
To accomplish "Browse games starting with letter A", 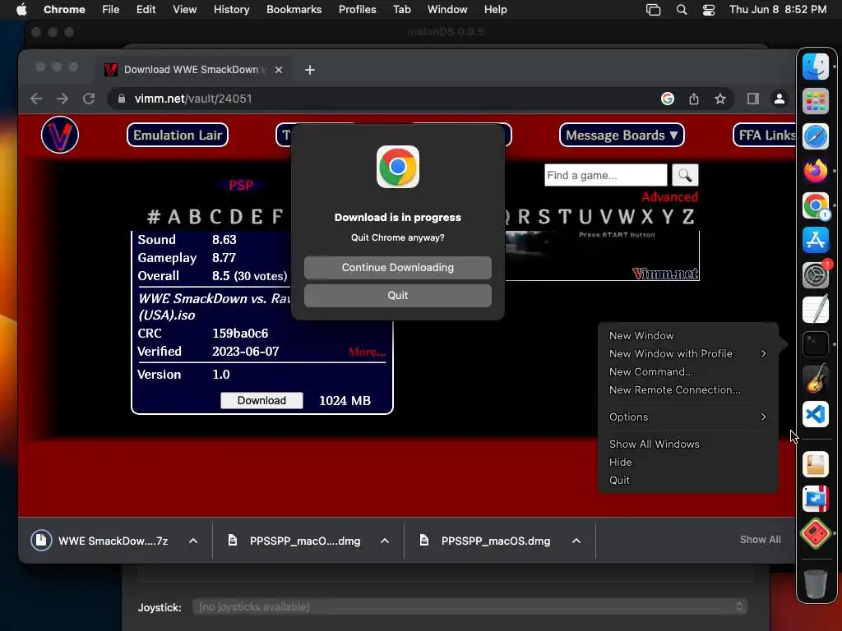I will pos(174,217).
